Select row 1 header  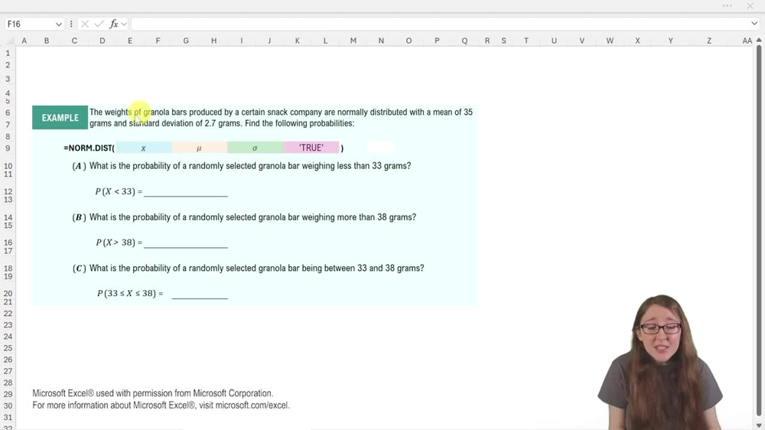point(8,54)
